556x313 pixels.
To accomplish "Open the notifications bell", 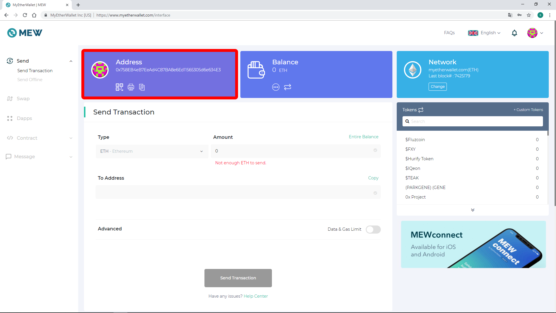I will (x=514, y=33).
